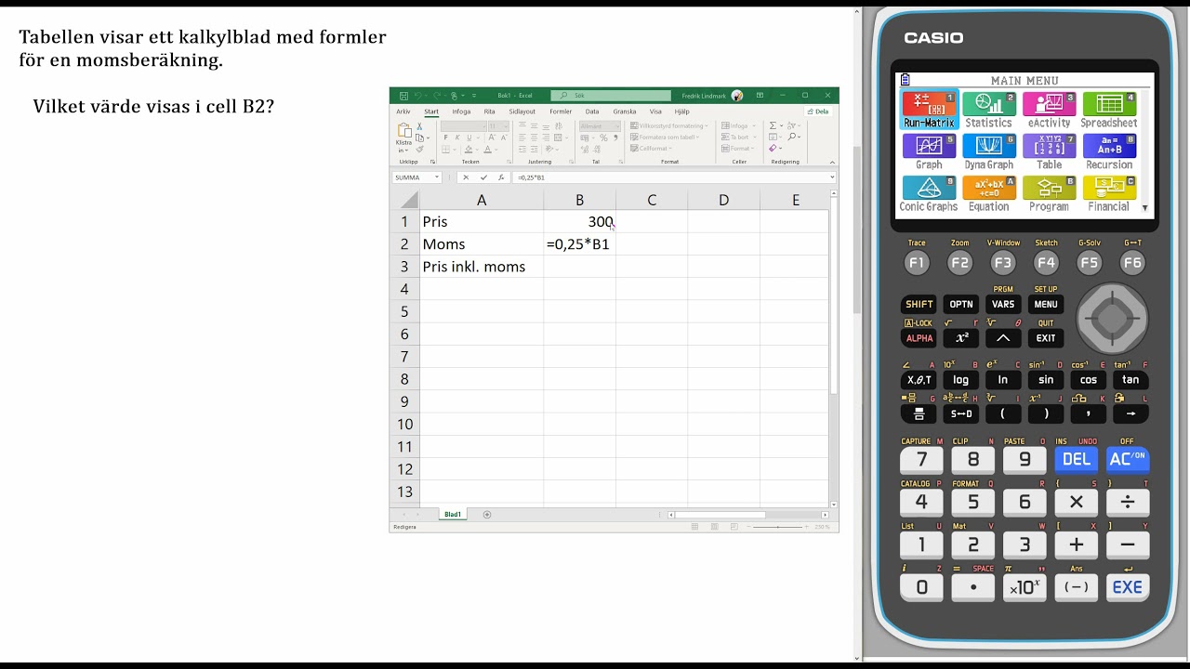Click cell B2 containing =0,25*B1
1190x669 pixels.
(579, 244)
